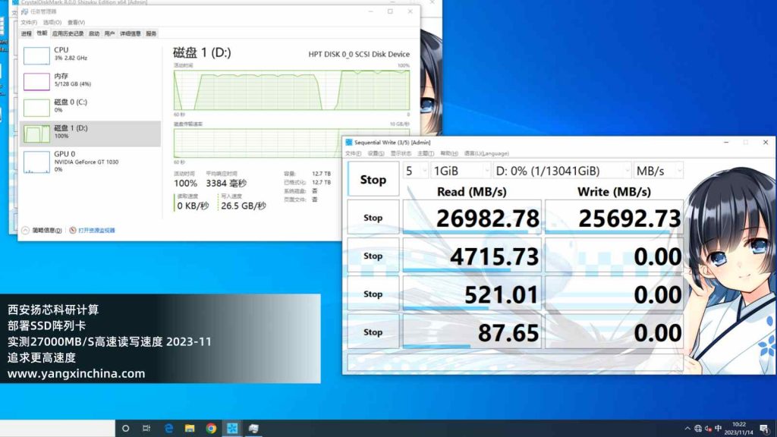Open CrystalDiskMark 主题 theme menu
The height and width of the screenshot is (437, 777).
(426, 153)
